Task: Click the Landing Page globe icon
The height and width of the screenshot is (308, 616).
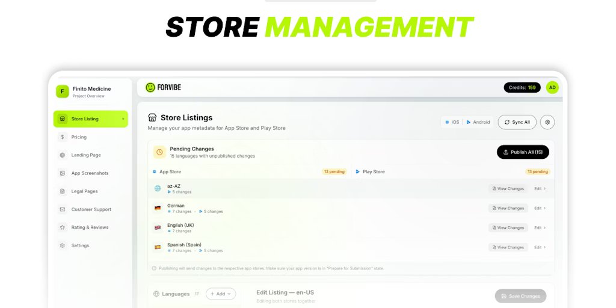Action: 62,155
